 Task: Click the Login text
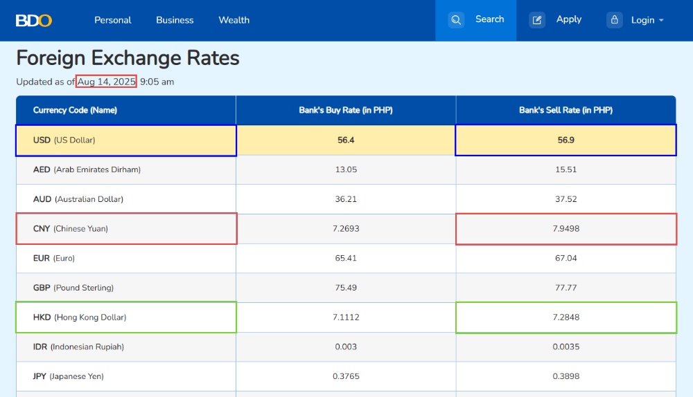click(x=642, y=20)
